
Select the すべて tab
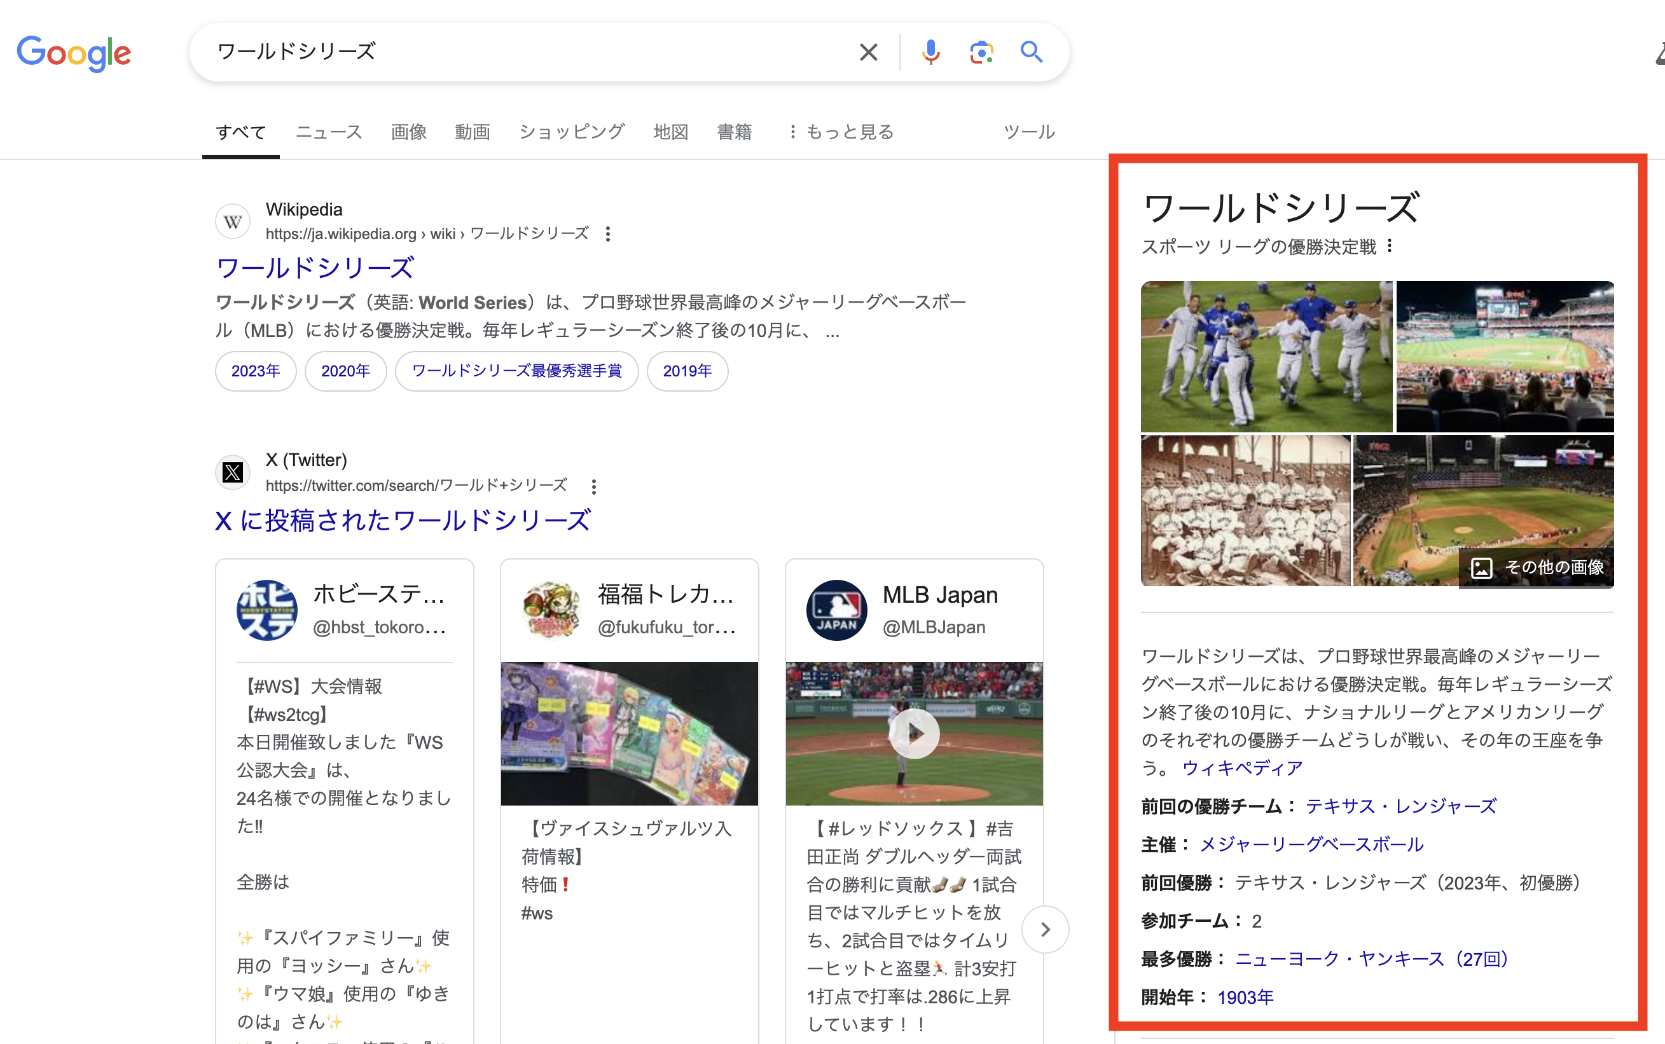241,132
